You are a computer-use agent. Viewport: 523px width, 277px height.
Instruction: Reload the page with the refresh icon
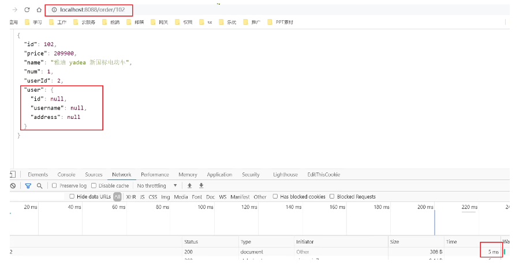click(27, 10)
